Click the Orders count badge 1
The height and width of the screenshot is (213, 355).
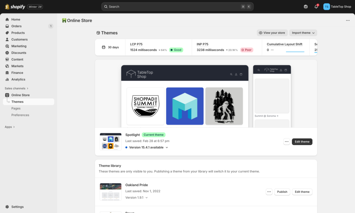click(51, 26)
